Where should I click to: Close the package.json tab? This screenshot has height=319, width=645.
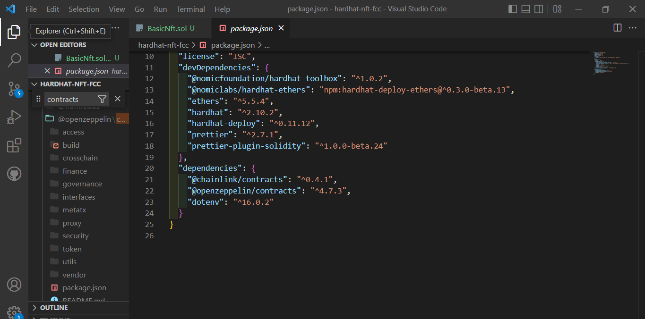coord(281,28)
